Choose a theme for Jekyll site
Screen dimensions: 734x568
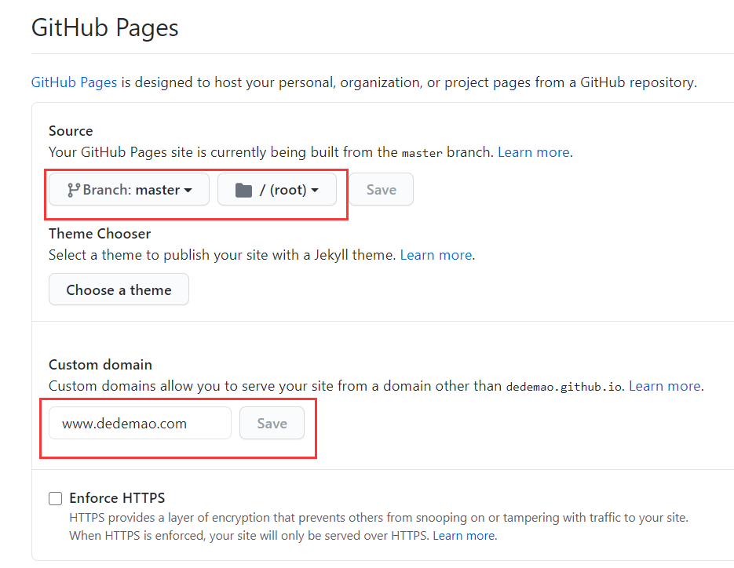pos(119,289)
